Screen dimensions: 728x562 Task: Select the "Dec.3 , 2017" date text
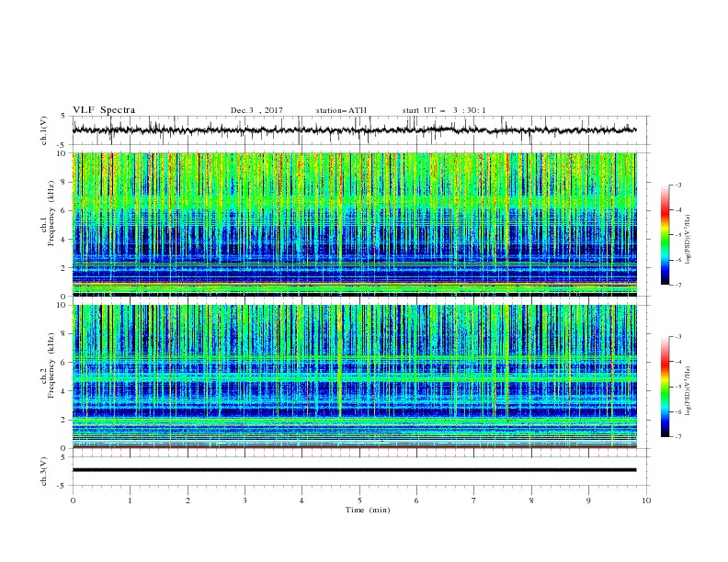[256, 110]
